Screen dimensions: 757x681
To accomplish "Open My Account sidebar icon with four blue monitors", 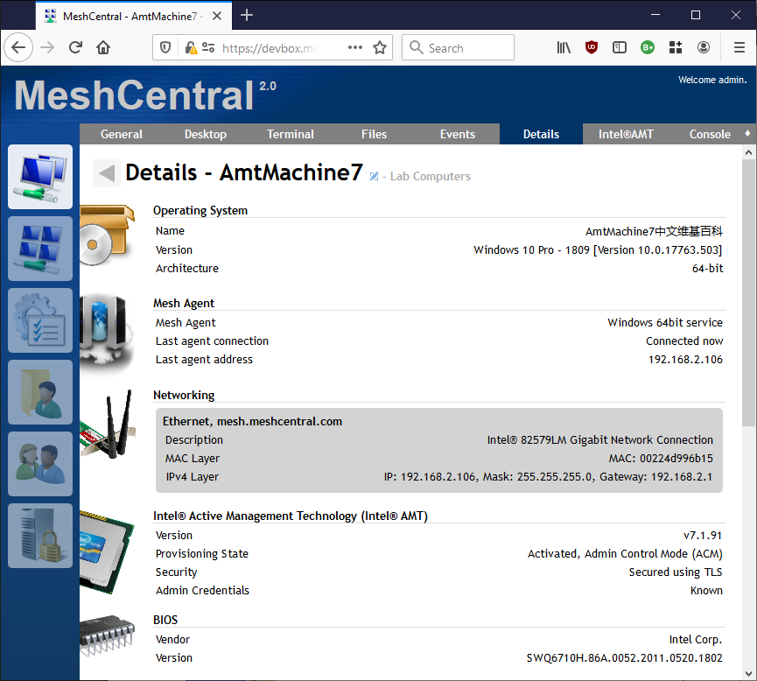I will 40,249.
